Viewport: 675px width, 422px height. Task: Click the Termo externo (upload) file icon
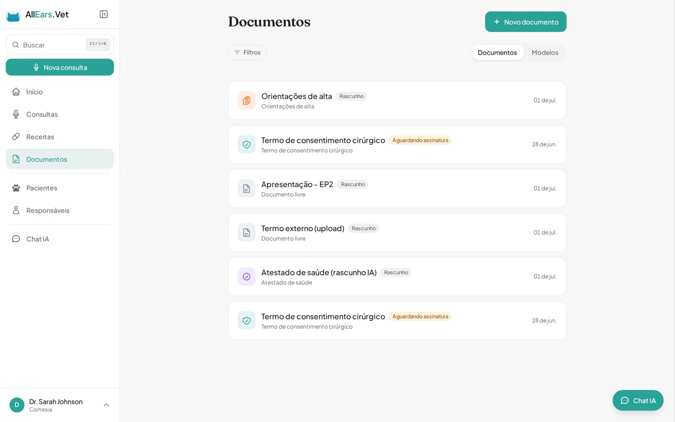point(247,233)
